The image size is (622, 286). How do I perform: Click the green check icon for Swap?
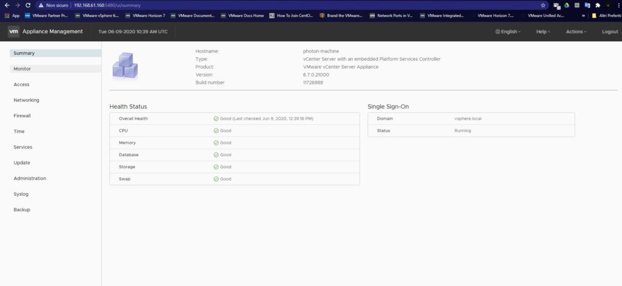[x=216, y=179]
